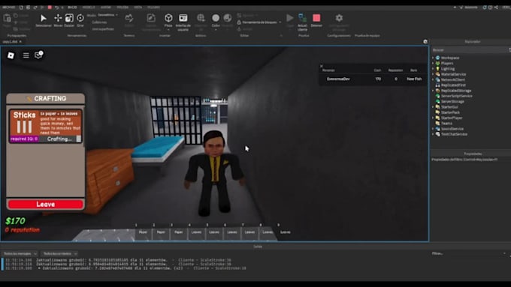Viewport: 511px width, 287px height.
Task: Select the NetworkClient item
Action: click(453, 79)
